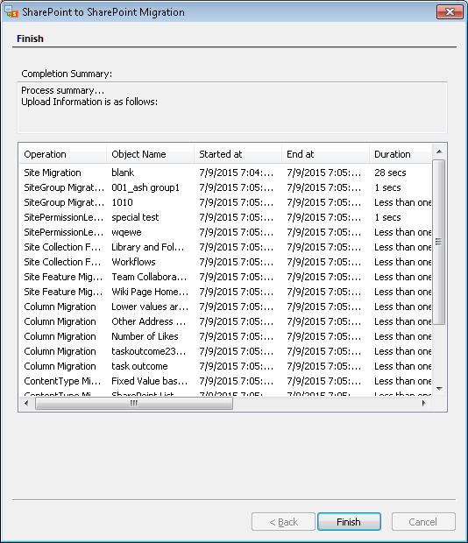Click the Finish button
Image resolution: width=468 pixels, height=543 pixels.
point(349,521)
